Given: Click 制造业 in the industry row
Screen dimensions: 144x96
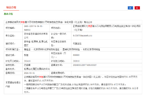Looking at the screenshot, I should tap(27, 49).
